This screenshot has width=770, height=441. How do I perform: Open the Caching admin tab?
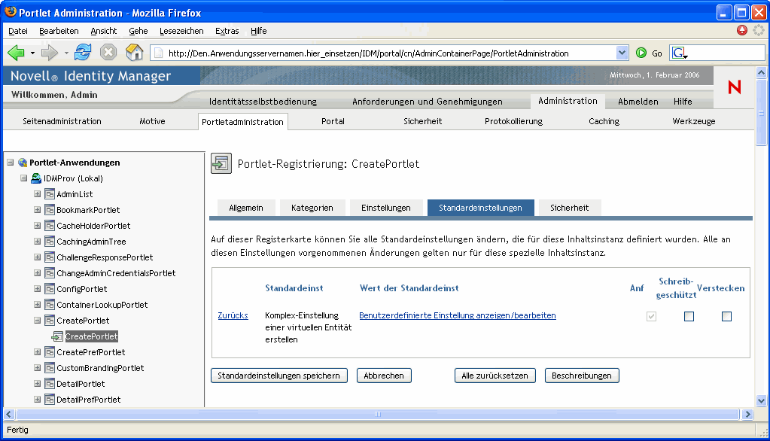(604, 121)
